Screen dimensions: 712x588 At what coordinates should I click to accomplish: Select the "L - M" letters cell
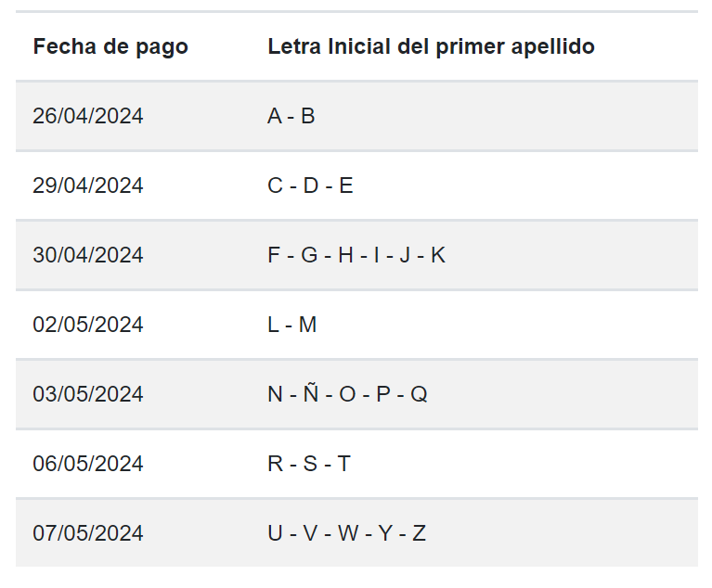pos(292,325)
